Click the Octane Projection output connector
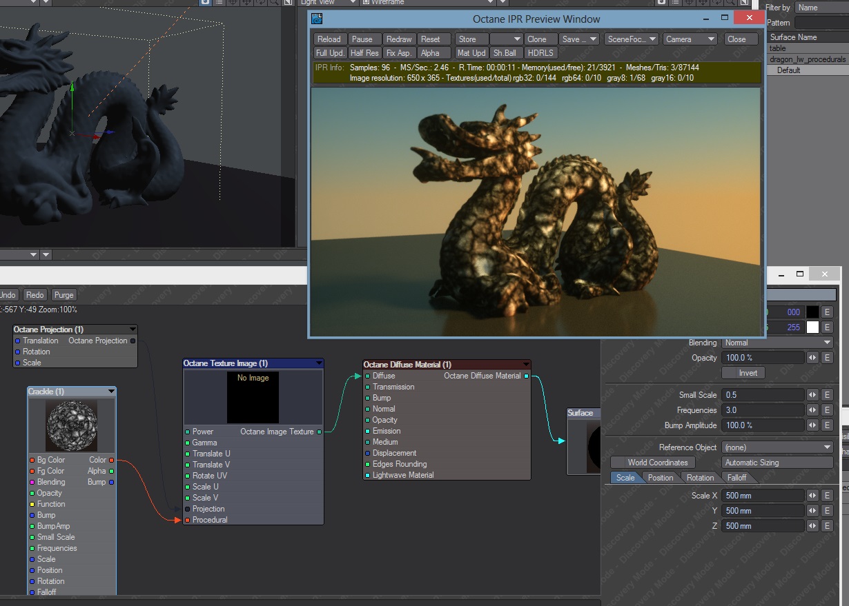 pyautogui.click(x=133, y=341)
